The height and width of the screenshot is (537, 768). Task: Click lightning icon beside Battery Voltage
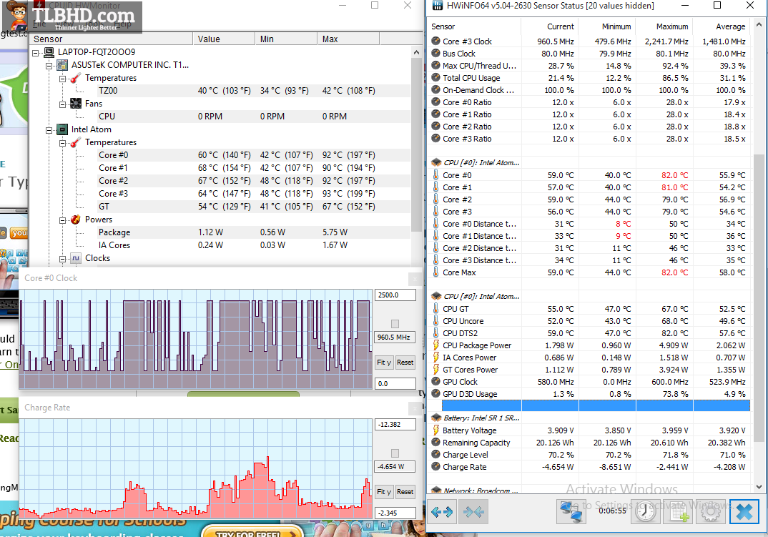click(x=435, y=430)
